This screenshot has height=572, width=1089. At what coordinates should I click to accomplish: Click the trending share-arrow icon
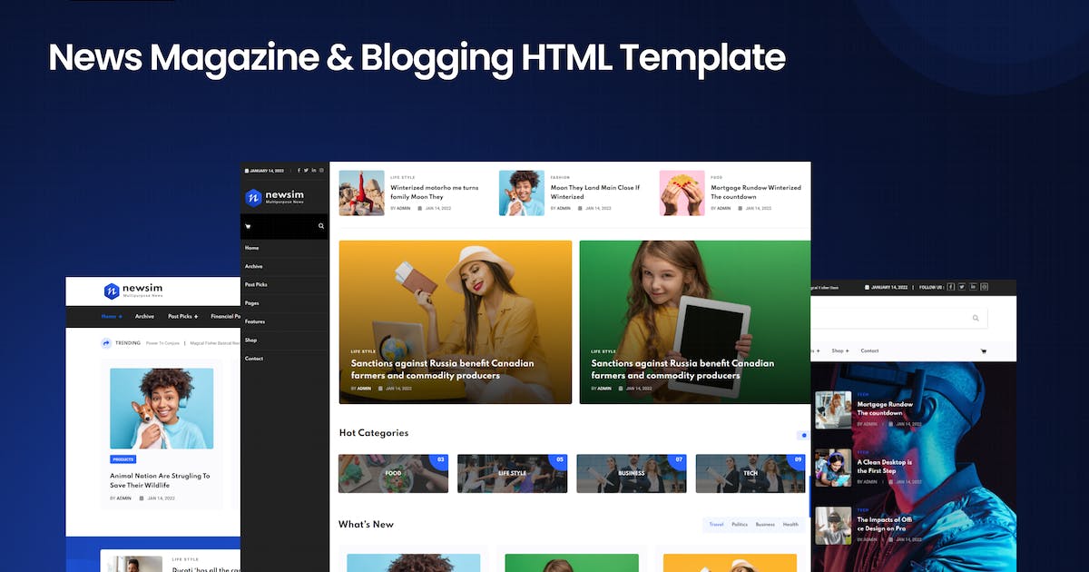tap(106, 343)
